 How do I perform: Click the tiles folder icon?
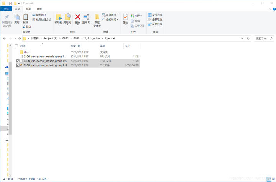[x=21, y=52]
